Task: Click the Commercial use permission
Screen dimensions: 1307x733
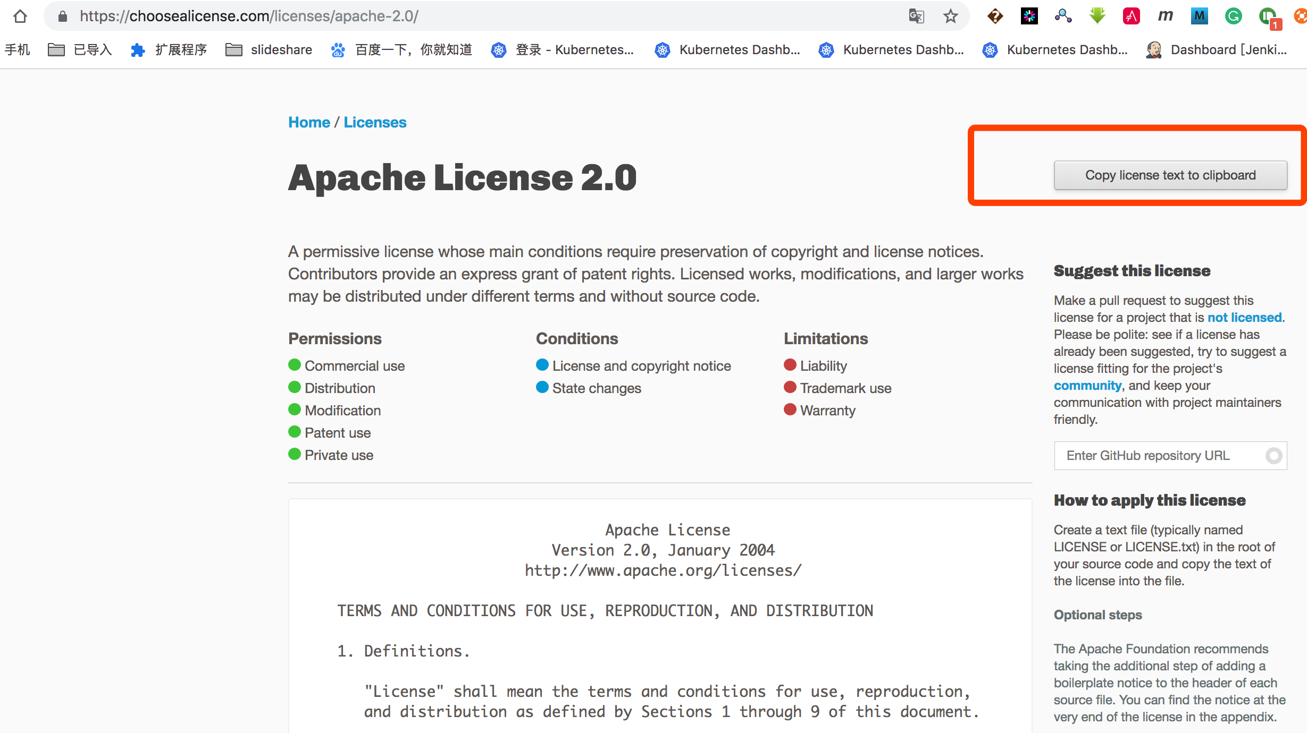Action: coord(347,366)
